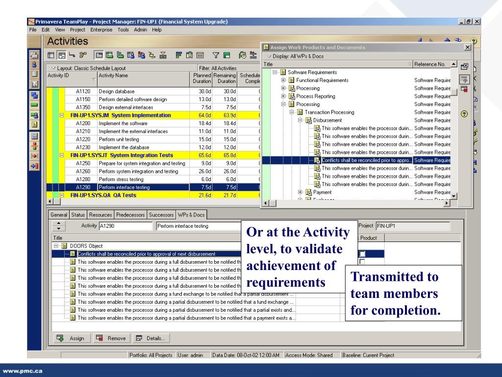Collapse the Transaction Processing tree node

[x=292, y=112]
